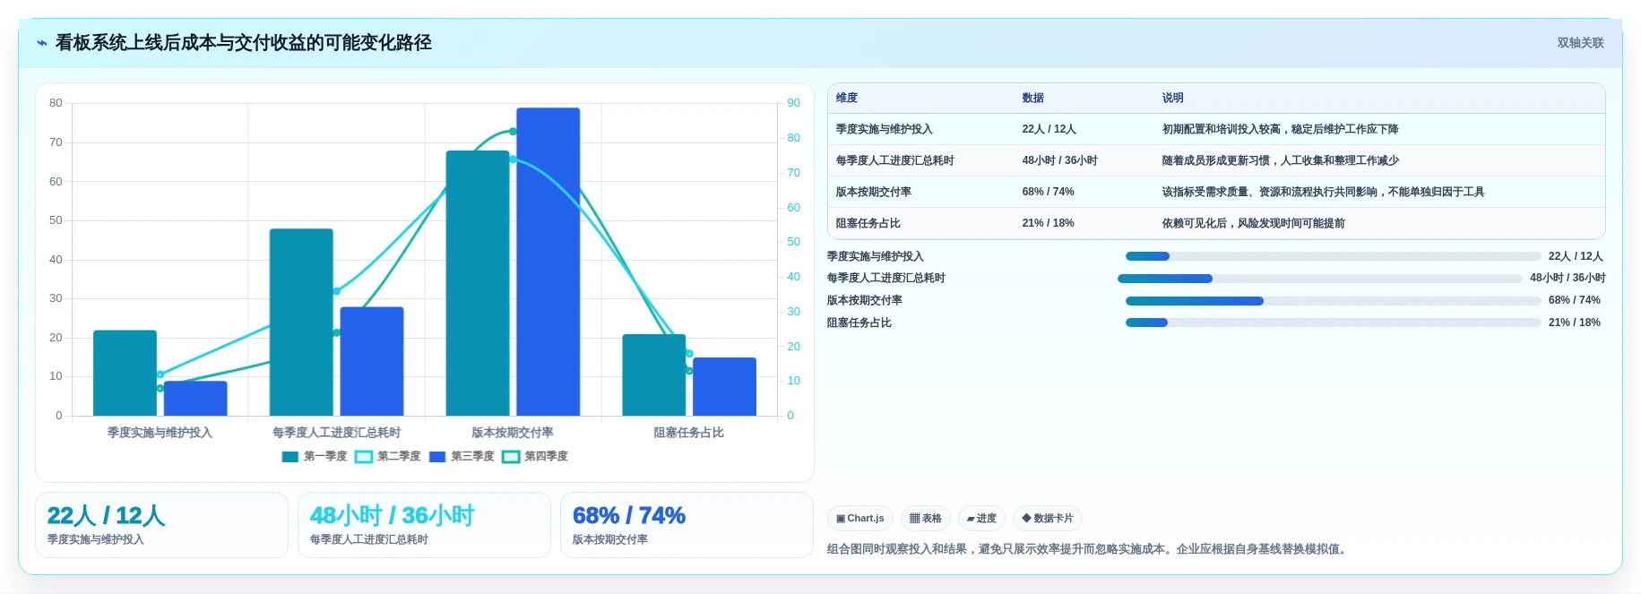1641x594 pixels.
Task: Toggle the 第三季度 legend entry
Action: (462, 456)
